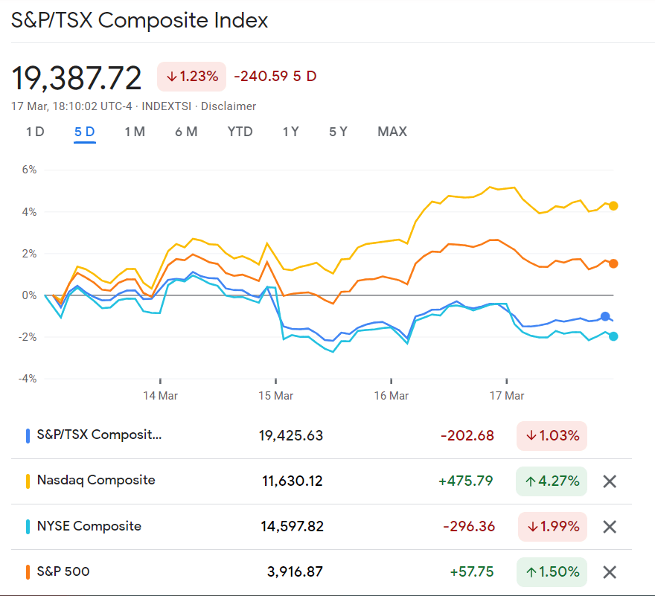Click the yellow Nasdaq Composite color marker
Screen dimensions: 655x596
click(x=28, y=481)
